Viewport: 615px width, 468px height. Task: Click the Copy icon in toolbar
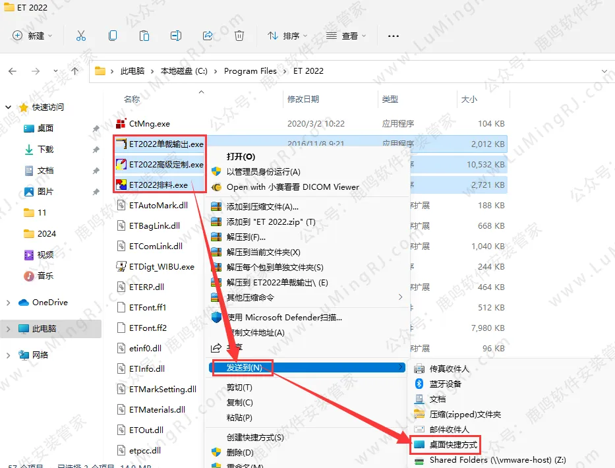tap(113, 36)
